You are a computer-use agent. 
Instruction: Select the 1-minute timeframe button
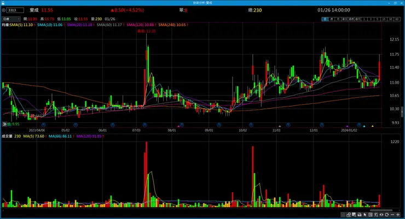(364, 19)
